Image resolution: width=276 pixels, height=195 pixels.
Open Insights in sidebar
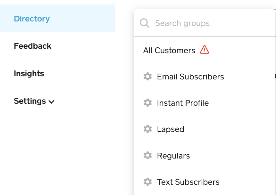tap(29, 74)
